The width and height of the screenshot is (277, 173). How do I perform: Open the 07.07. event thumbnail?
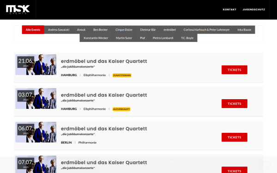(36, 164)
